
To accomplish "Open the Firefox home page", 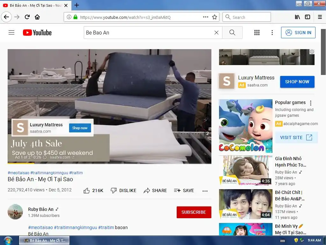I will tap(37, 17).
